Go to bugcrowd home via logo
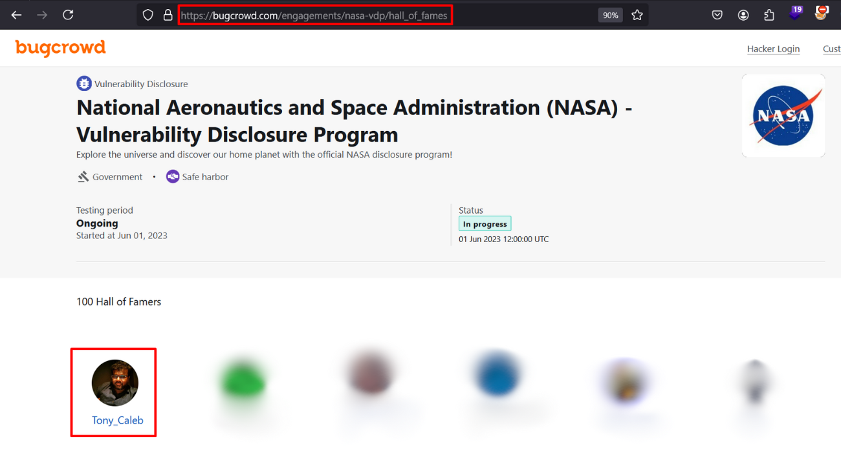841x452 pixels. (x=60, y=48)
